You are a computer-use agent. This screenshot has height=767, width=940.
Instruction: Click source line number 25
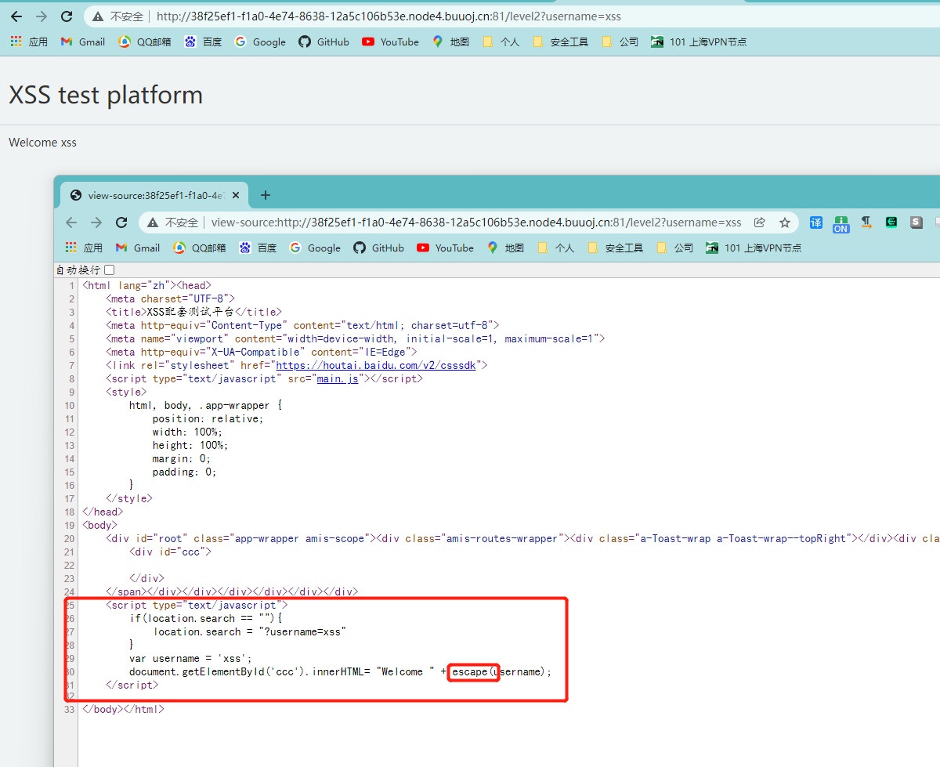70,605
